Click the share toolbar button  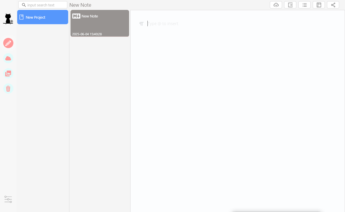point(333,5)
